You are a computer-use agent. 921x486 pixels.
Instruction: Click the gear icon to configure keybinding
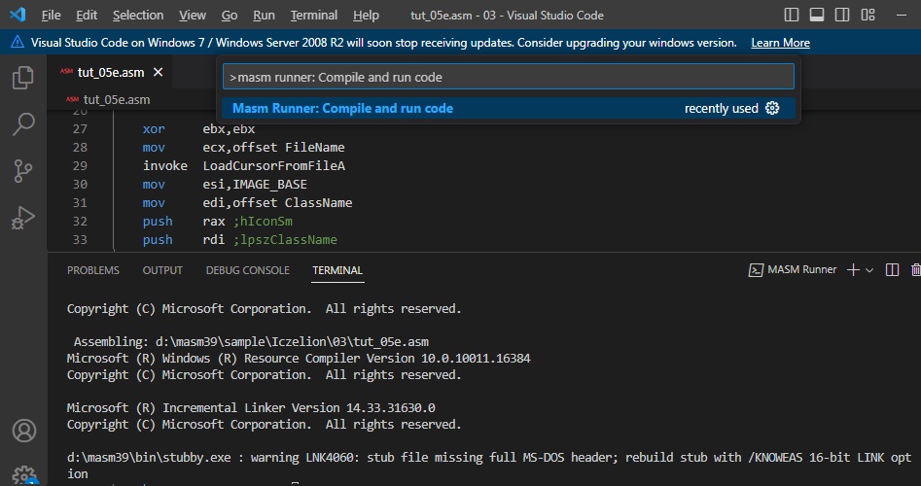point(772,108)
